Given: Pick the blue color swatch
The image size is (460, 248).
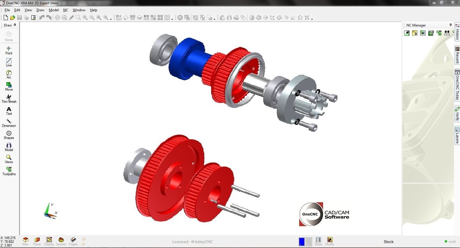Looking at the screenshot, I should coord(302,242).
